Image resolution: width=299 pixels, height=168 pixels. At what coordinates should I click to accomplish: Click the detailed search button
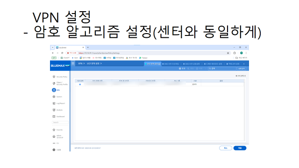242,69
